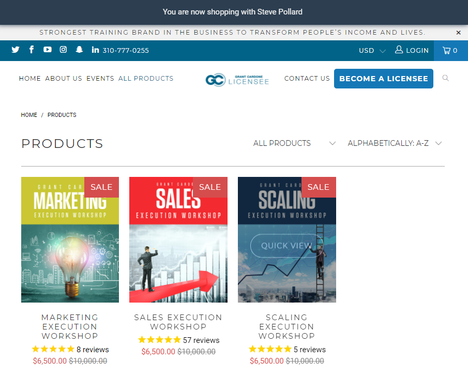This screenshot has height=390, width=468.
Task: Click the LinkedIn icon
Action: [95, 50]
